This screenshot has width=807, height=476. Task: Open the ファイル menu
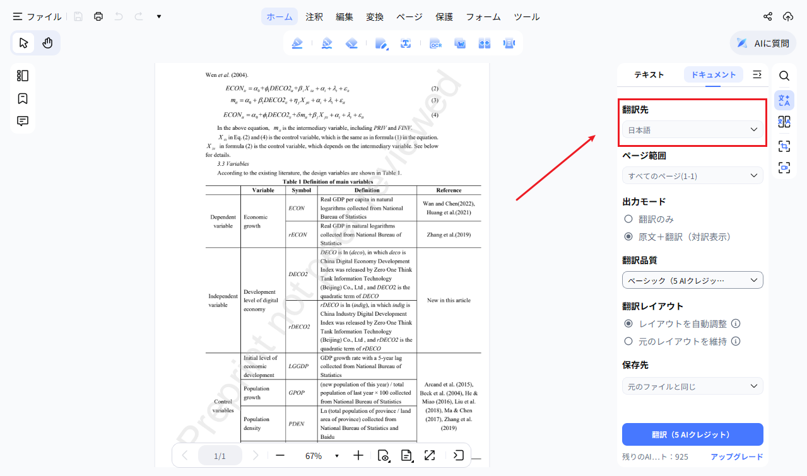coord(37,16)
